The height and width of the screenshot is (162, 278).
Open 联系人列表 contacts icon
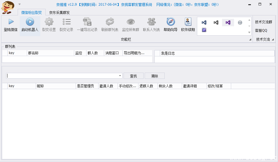[x=151, y=22]
